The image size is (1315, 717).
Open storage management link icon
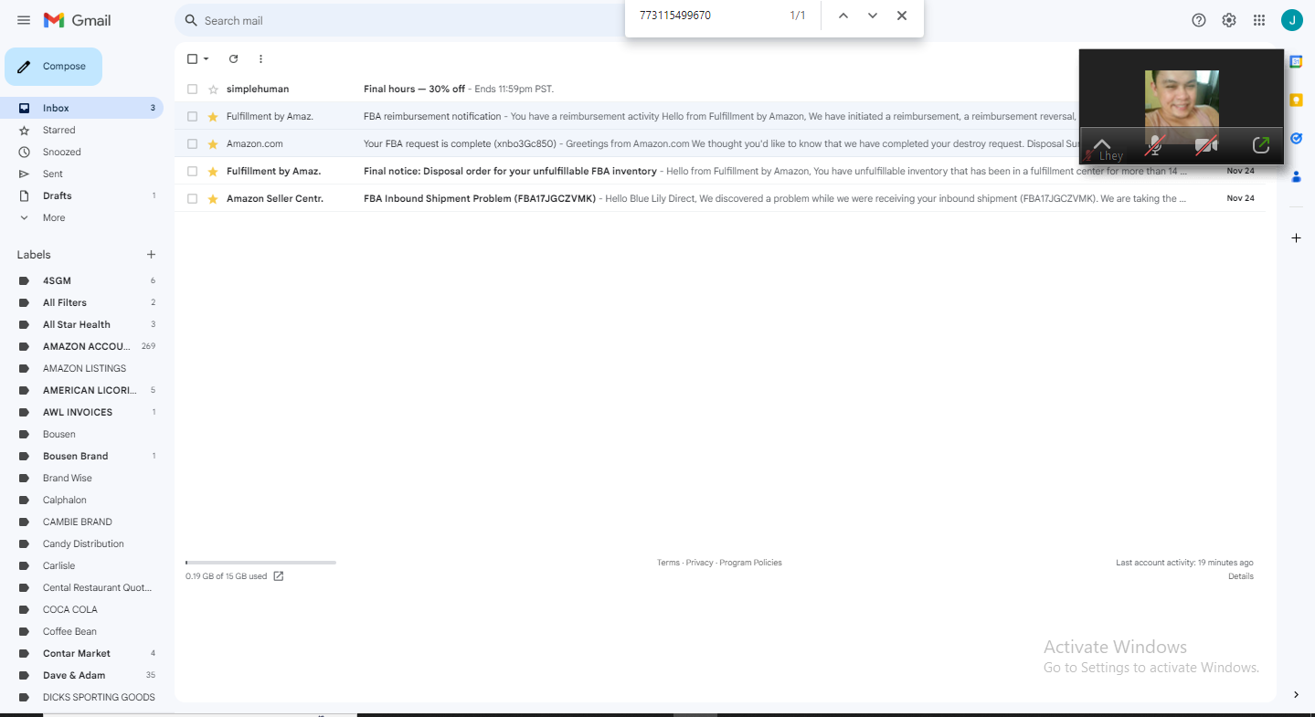279,576
